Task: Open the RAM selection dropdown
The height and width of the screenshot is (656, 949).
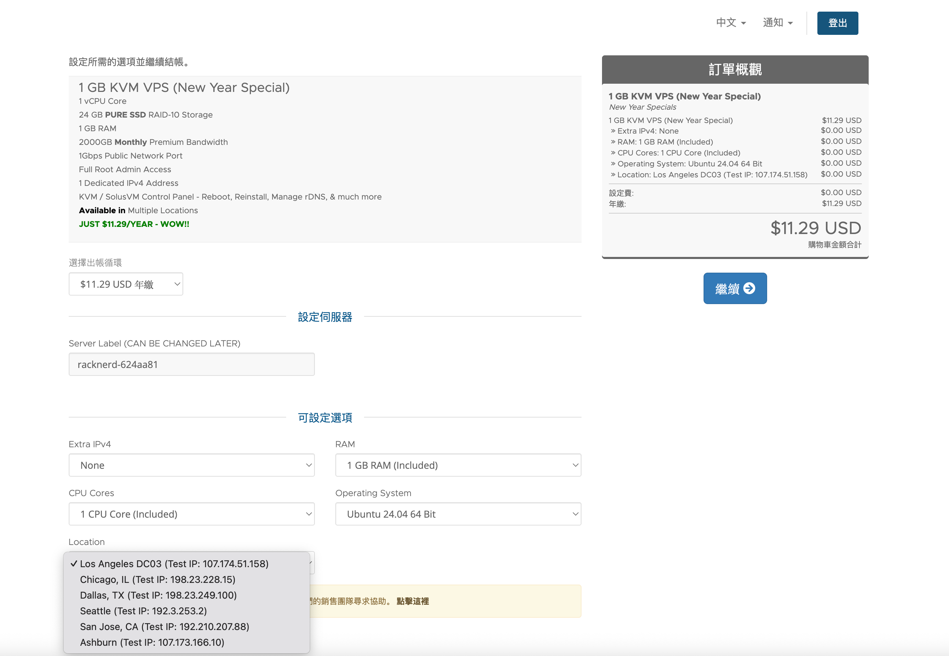Action: [458, 465]
